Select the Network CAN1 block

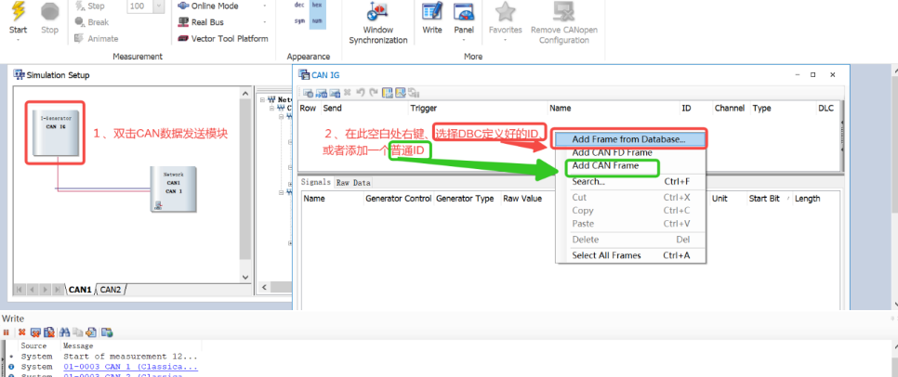tap(174, 188)
